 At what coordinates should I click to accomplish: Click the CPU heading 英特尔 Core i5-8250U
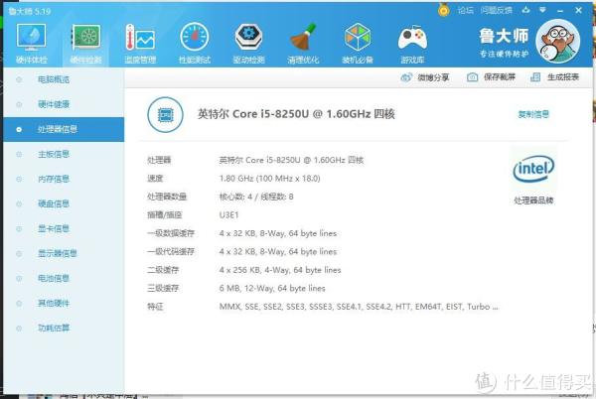[296, 114]
